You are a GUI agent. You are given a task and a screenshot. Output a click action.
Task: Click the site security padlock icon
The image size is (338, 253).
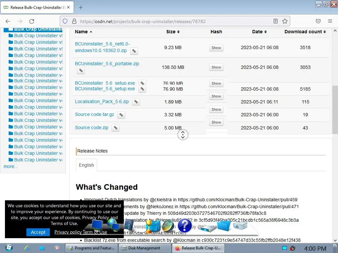click(74, 21)
